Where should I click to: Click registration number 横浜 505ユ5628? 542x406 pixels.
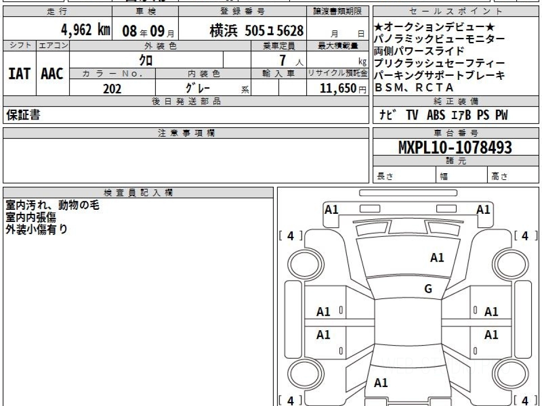click(x=256, y=31)
